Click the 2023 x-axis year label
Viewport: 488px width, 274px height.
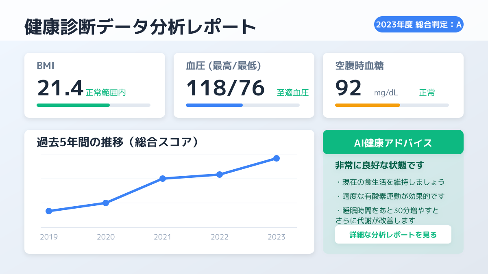[277, 237]
